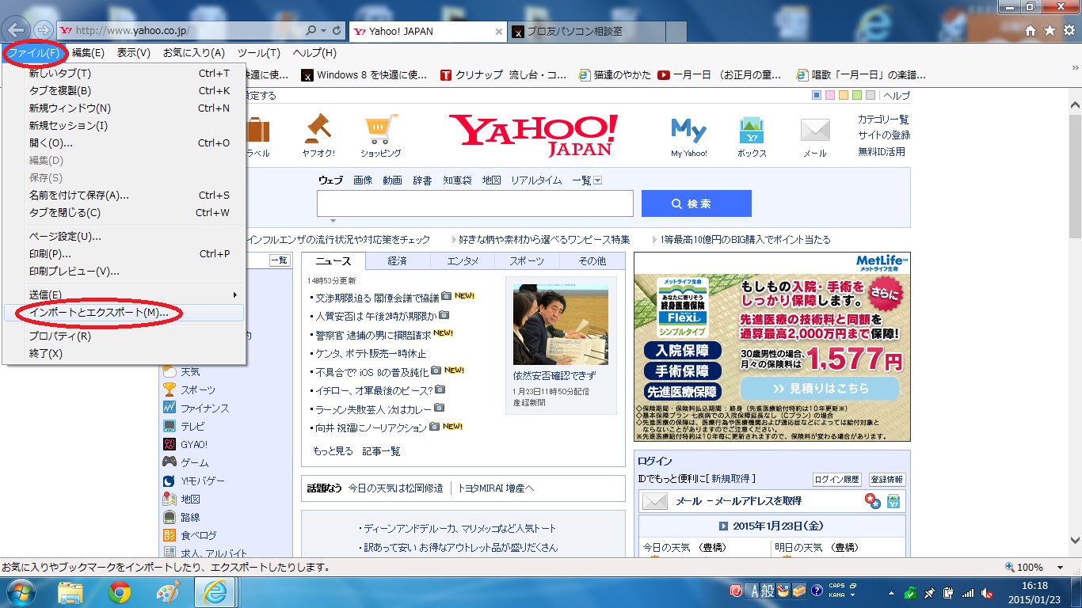Click the address bar search magnifier icon
Image resolution: width=1082 pixels, height=608 pixels.
pos(311,30)
